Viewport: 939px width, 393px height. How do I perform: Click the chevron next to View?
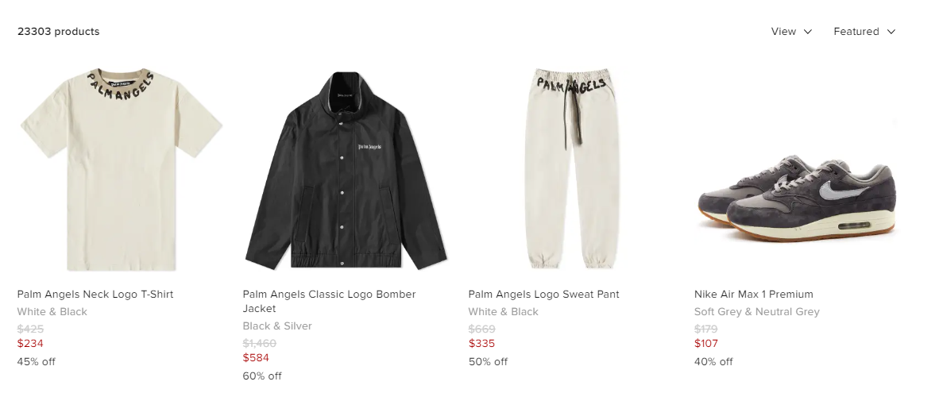pyautogui.click(x=807, y=32)
